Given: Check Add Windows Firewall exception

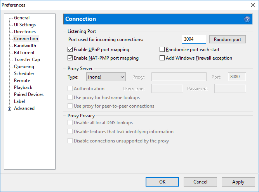Looking at the screenshot, I should point(162,58).
